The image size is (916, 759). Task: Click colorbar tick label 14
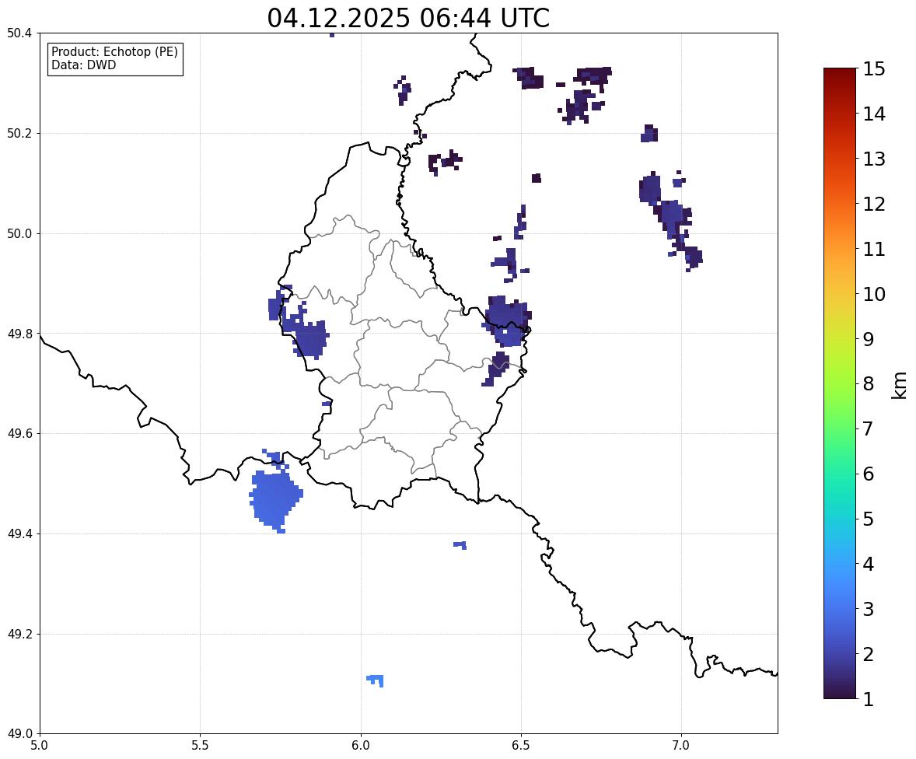click(874, 114)
